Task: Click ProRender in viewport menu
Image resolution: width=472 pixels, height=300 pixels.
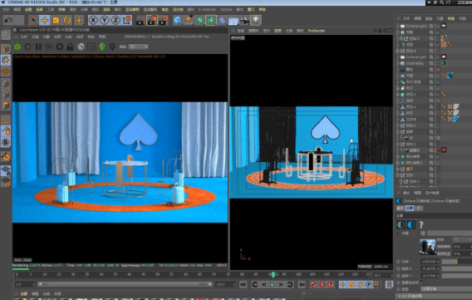Action: pos(317,31)
